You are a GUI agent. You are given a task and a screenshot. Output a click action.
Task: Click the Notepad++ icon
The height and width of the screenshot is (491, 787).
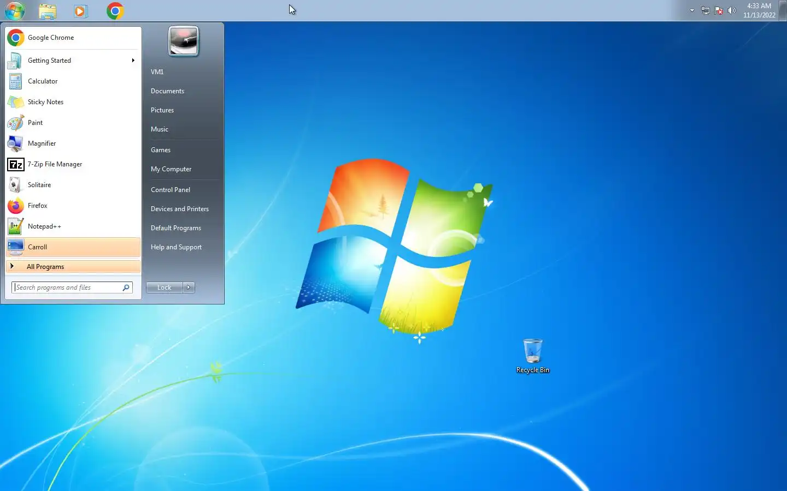point(16,226)
